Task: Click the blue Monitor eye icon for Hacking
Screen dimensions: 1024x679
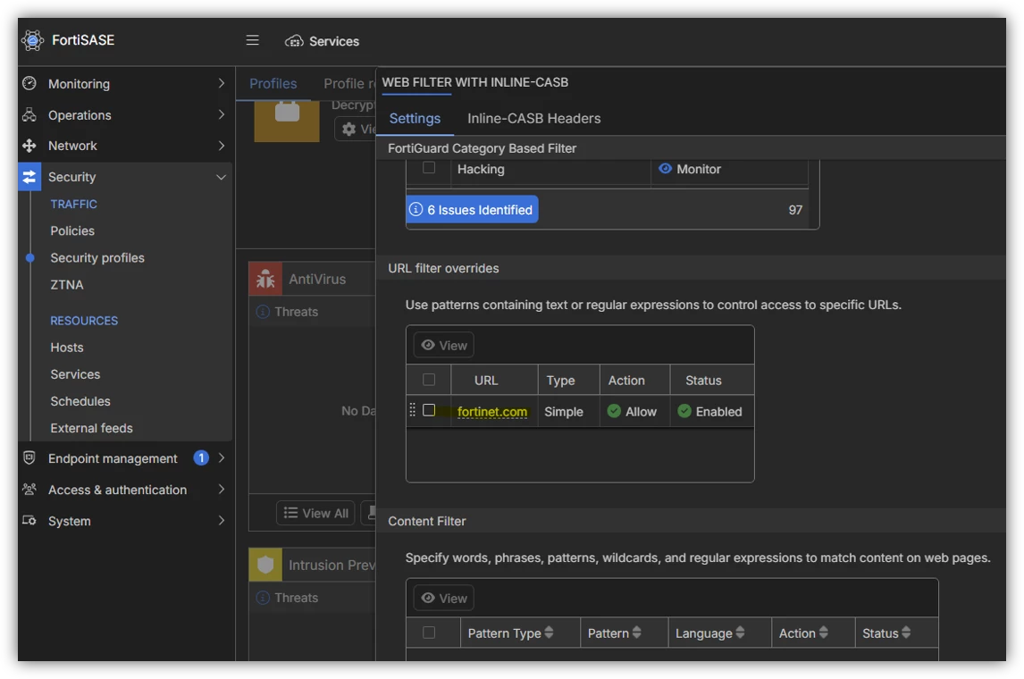Action: tap(665, 169)
